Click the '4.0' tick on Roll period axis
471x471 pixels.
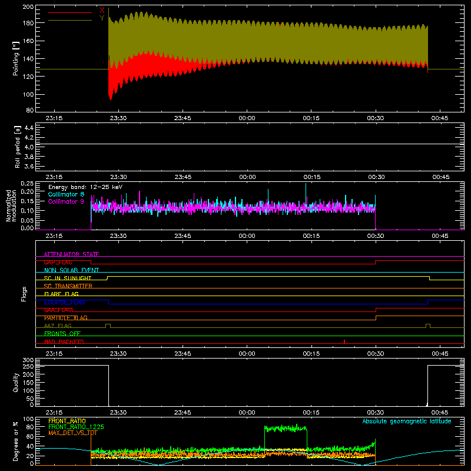pyautogui.click(x=29, y=147)
